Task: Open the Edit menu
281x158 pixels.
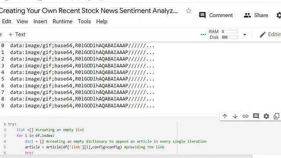Action: pyautogui.click(x=7, y=22)
